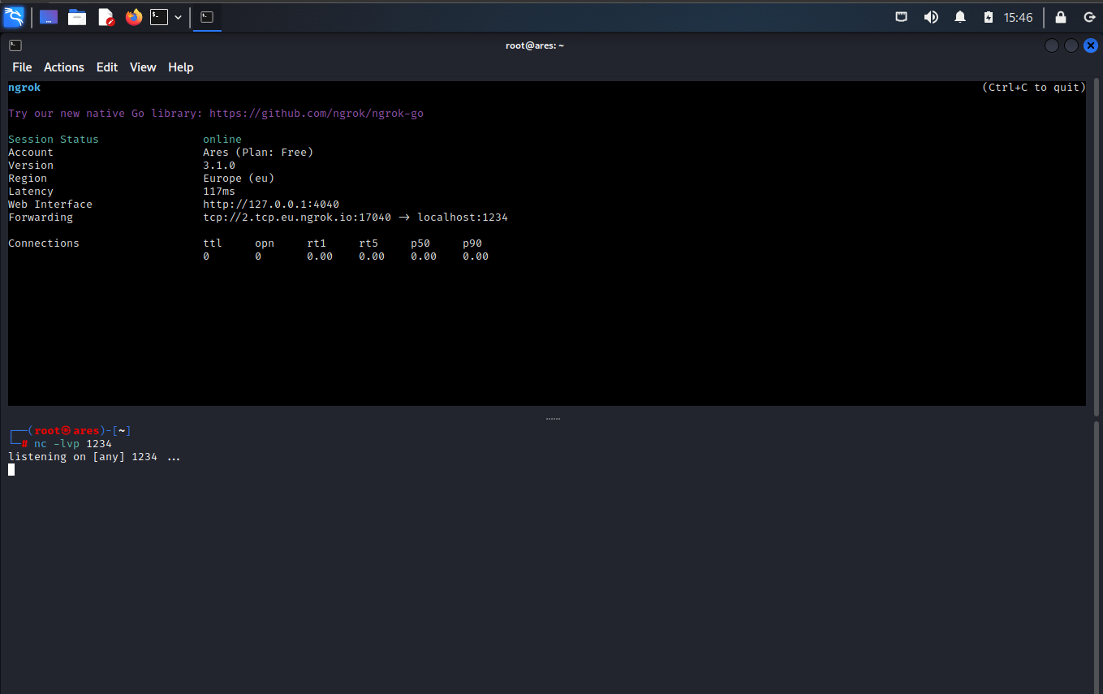Launch Firefox from the top panel
This screenshot has width=1103, height=694.
click(134, 17)
